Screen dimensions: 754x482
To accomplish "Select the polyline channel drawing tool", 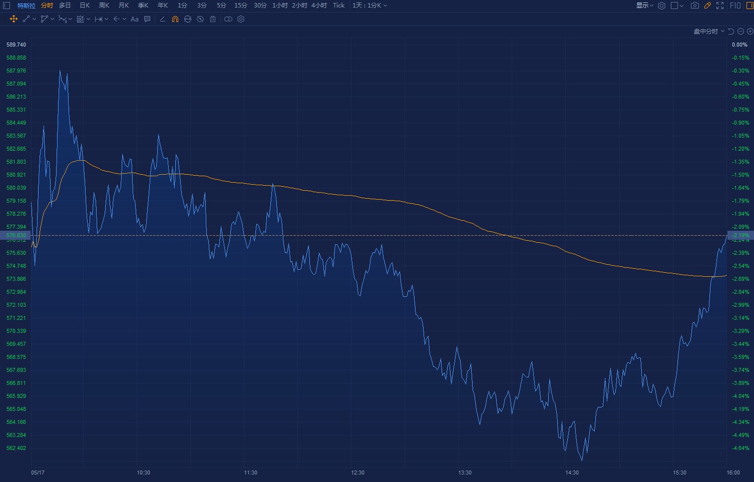I will tap(45, 19).
